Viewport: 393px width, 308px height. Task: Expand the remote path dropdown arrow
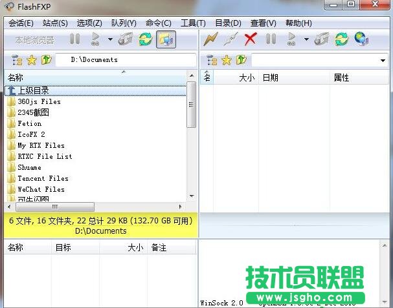[x=383, y=60]
